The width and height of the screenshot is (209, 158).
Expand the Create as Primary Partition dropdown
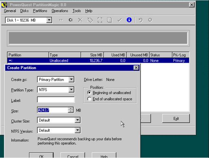click(x=71, y=79)
